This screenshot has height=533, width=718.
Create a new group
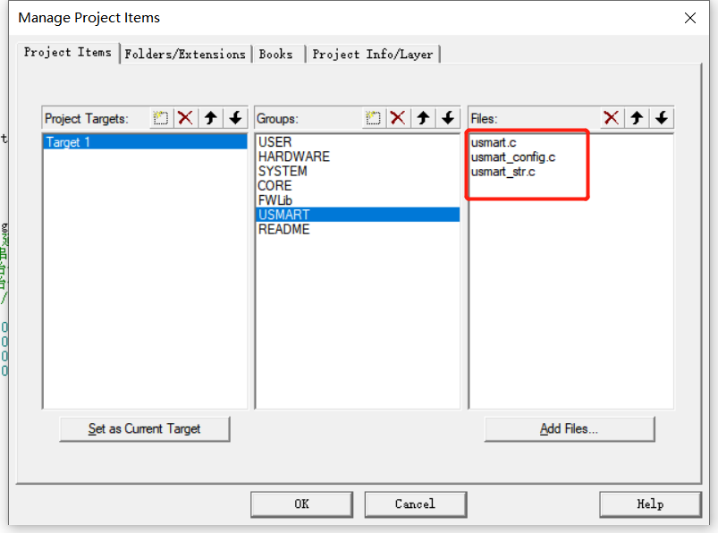click(373, 118)
